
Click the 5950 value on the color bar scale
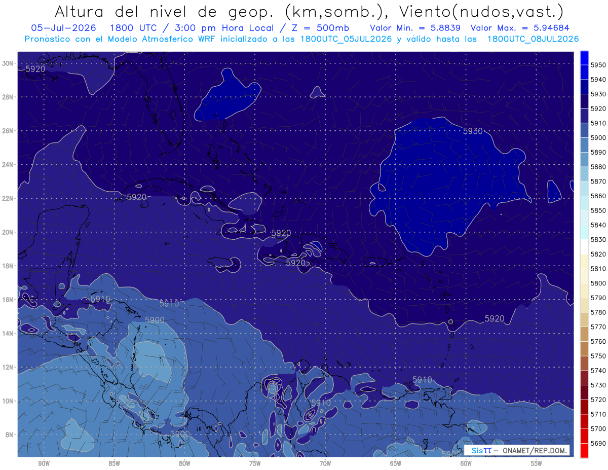click(598, 65)
